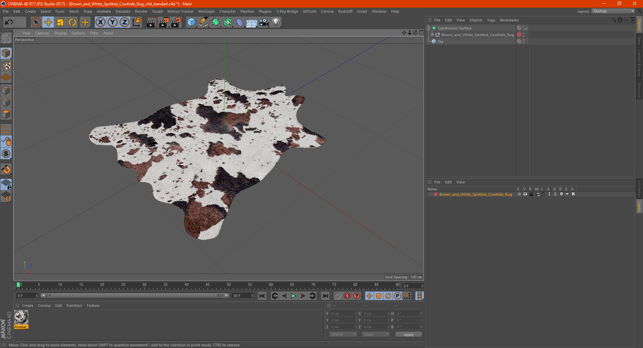Add a Light object
The width and height of the screenshot is (643, 348).
[276, 22]
